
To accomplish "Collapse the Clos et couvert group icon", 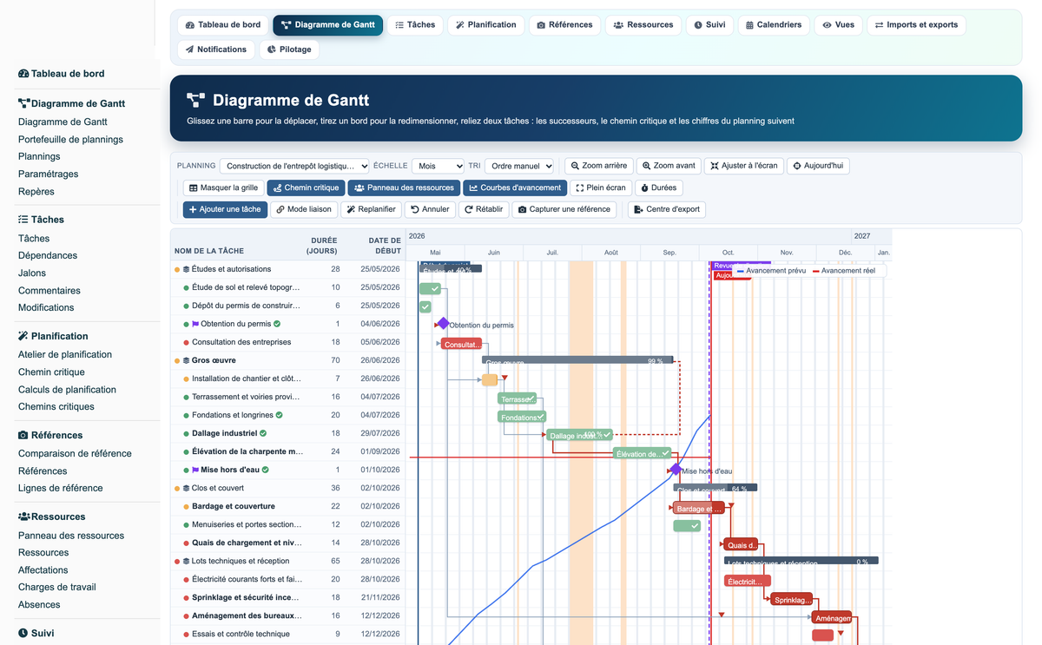I will coord(186,488).
